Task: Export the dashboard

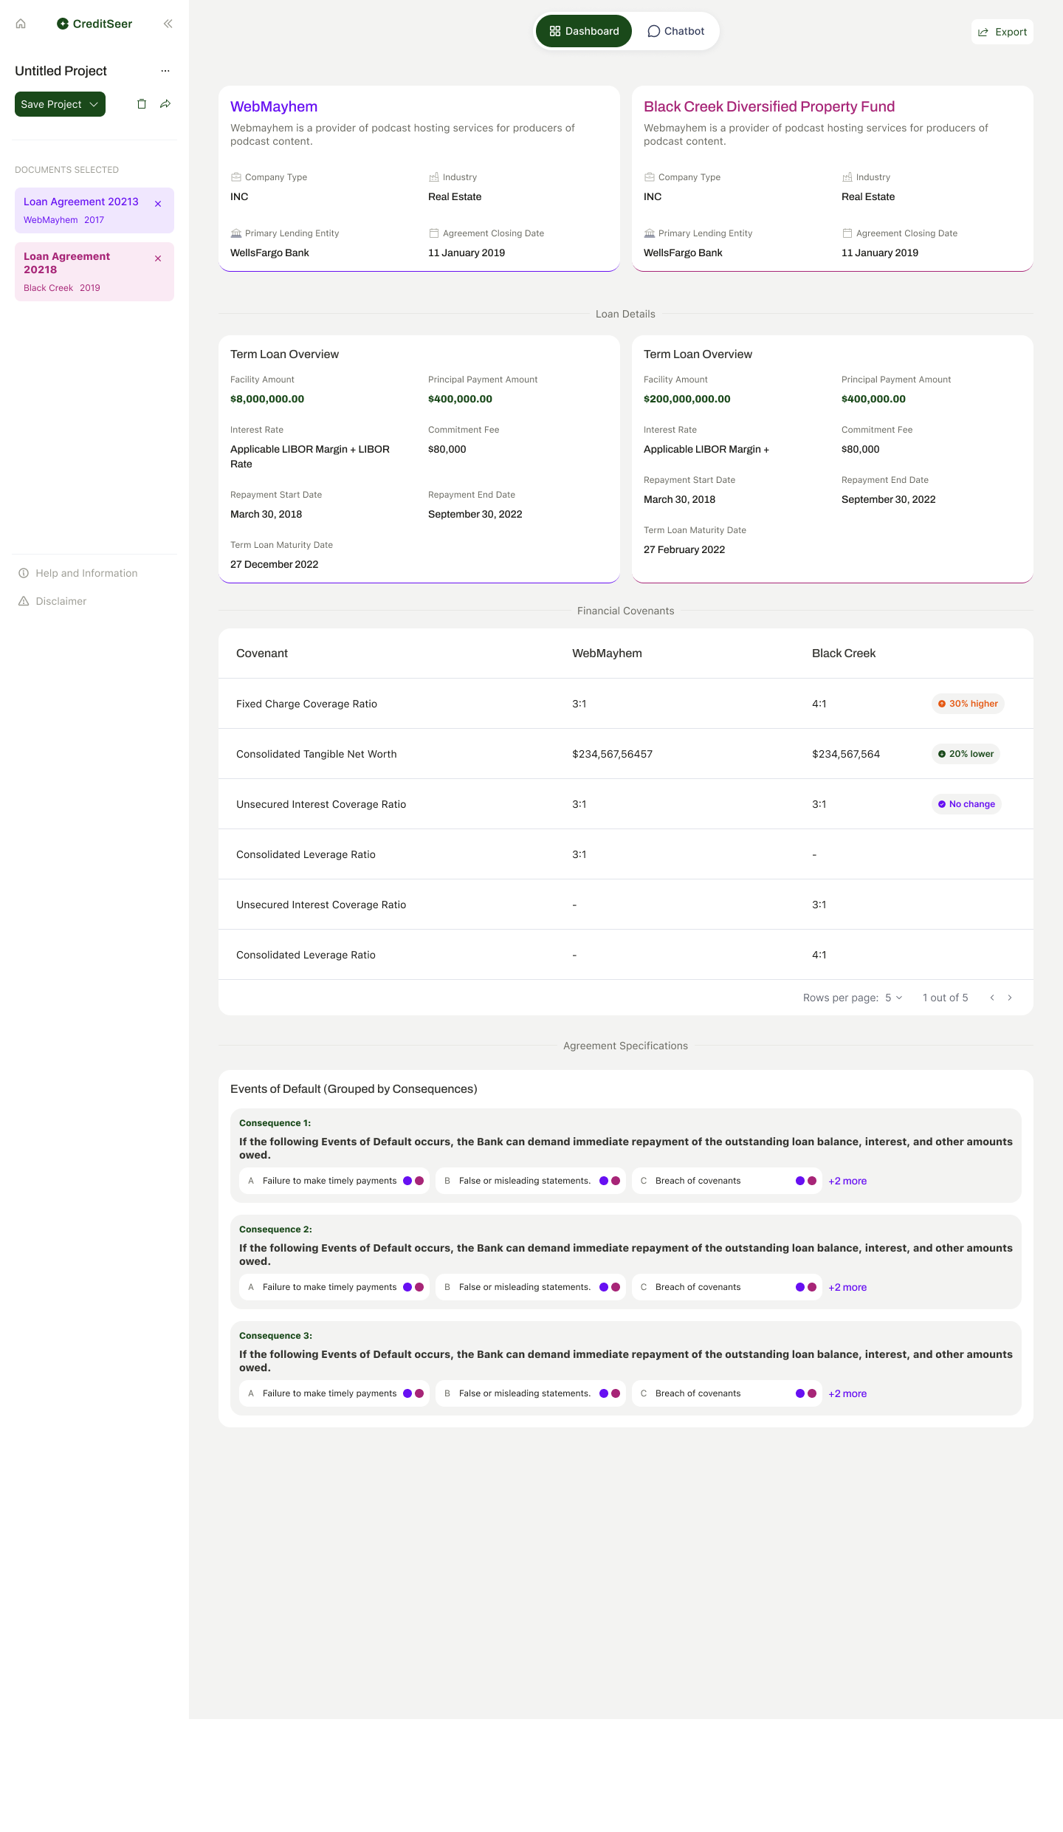Action: pyautogui.click(x=1002, y=32)
